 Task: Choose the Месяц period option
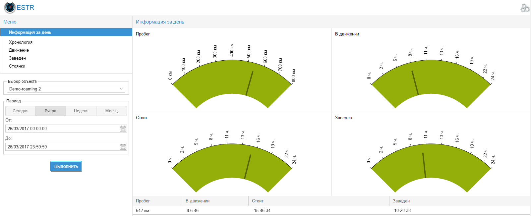(x=111, y=111)
